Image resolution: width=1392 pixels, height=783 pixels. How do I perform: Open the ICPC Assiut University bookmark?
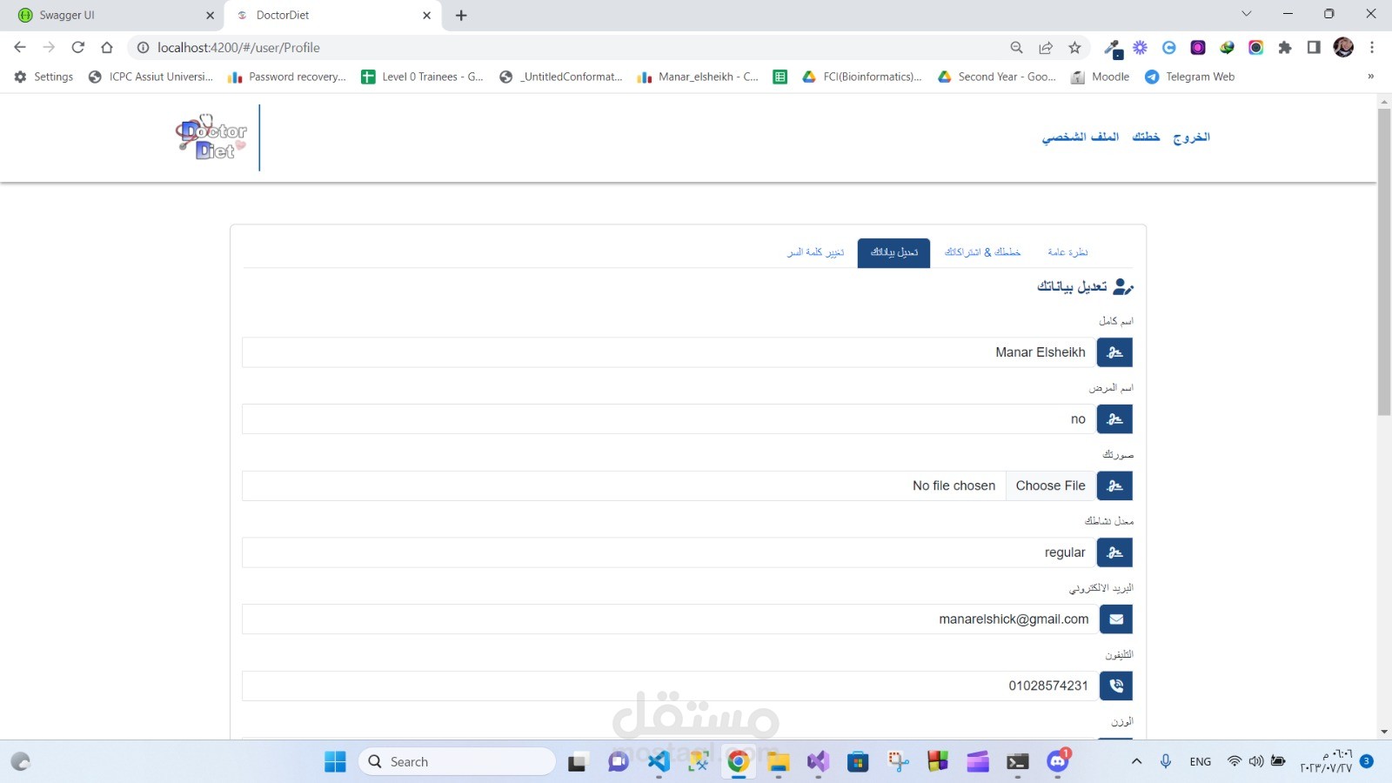[x=151, y=77]
